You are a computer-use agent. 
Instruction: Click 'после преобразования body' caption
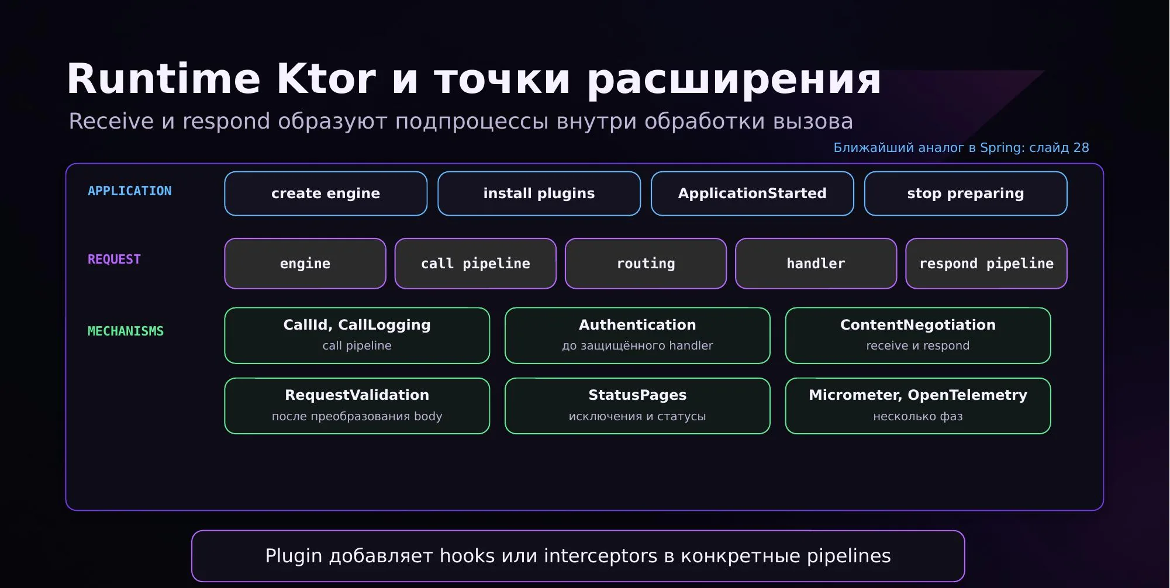click(x=357, y=416)
